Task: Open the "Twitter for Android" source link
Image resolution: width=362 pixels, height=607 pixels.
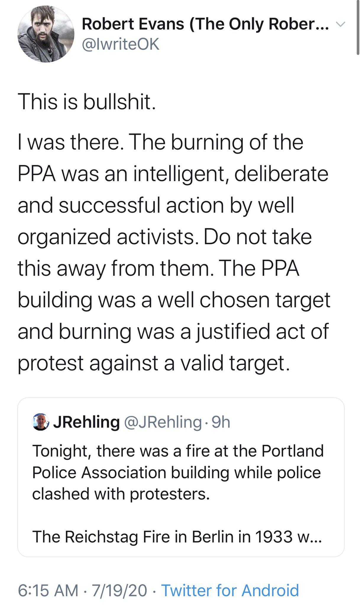Action: coord(230,590)
